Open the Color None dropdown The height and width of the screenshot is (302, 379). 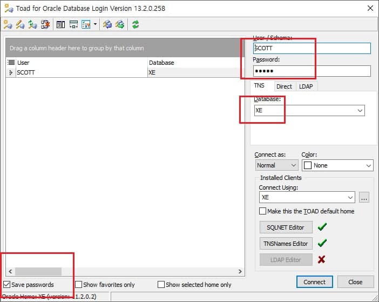368,166
